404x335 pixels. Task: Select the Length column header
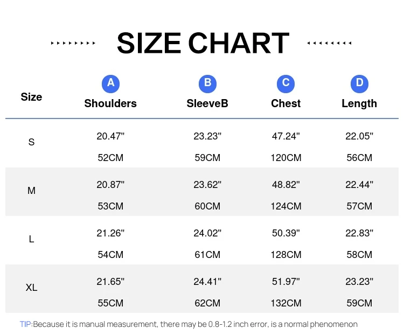(359, 103)
